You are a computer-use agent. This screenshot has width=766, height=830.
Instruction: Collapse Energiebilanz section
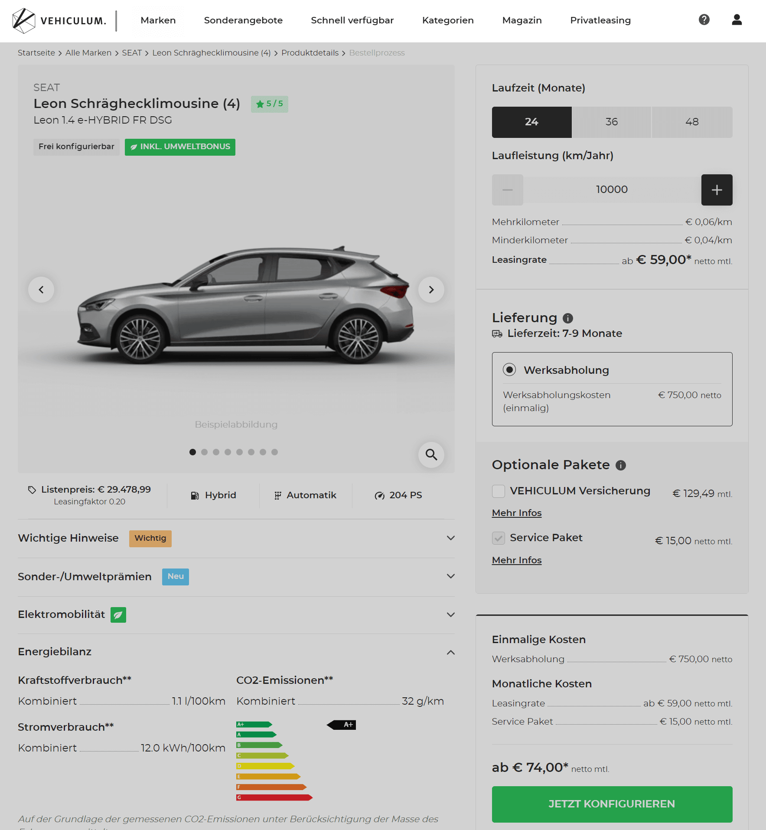click(x=236, y=652)
